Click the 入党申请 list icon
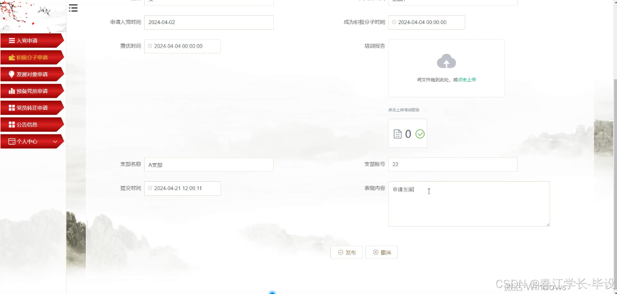This screenshot has height=294, width=617. [12, 41]
